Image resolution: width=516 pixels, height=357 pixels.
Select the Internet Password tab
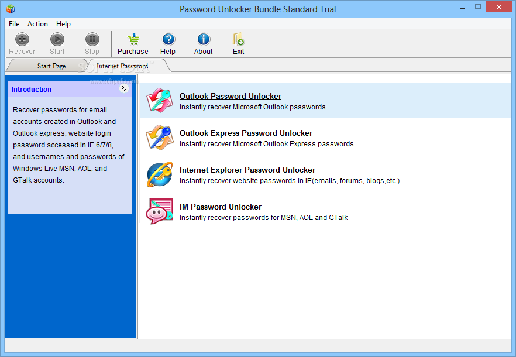point(122,66)
